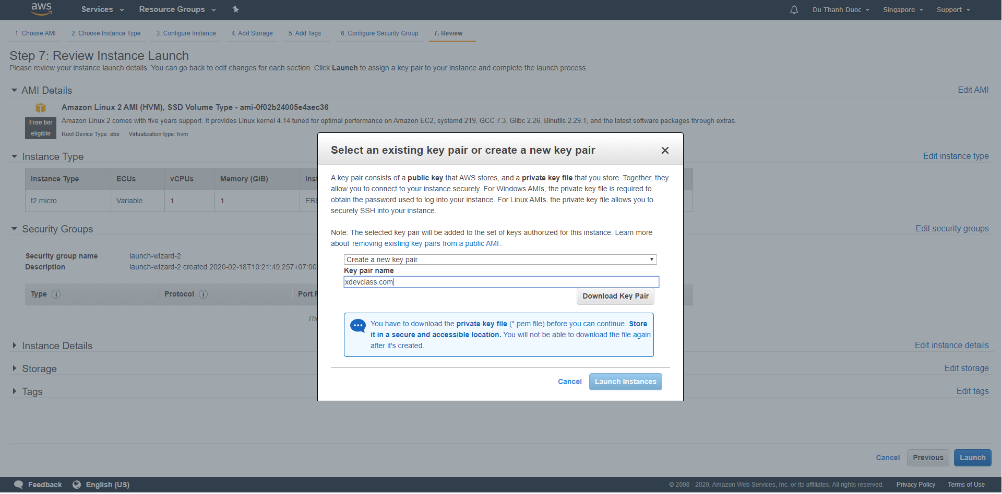The height and width of the screenshot is (494, 1002).
Task: Click the English (US) language label
Action: tap(108, 485)
